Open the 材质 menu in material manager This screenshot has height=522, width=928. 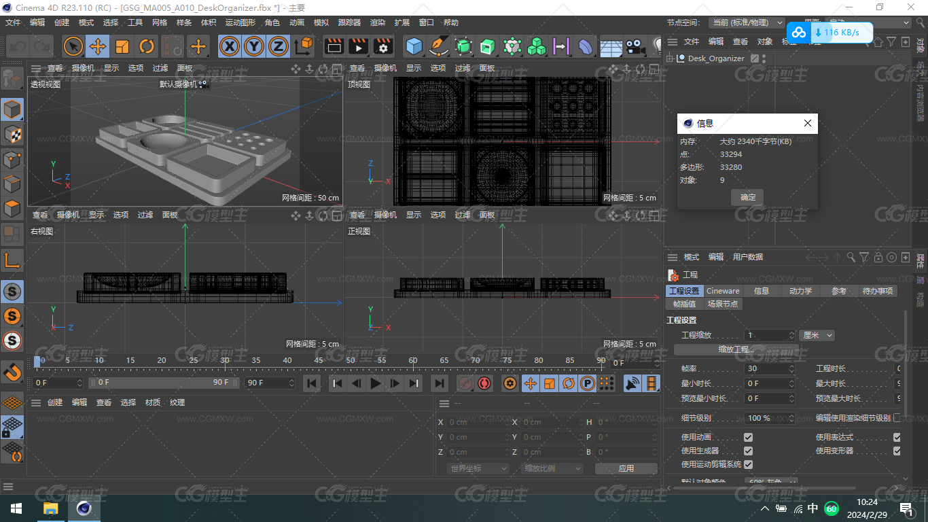pos(153,402)
